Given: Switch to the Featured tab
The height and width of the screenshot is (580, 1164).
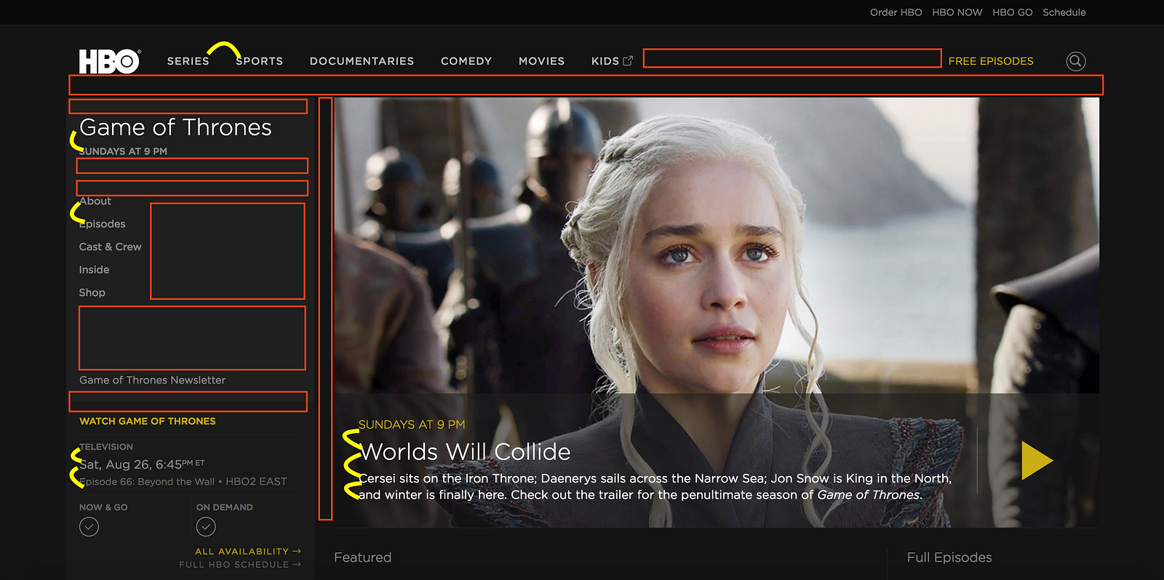Looking at the screenshot, I should 362,557.
